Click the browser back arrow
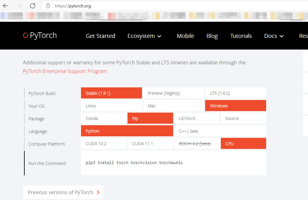This screenshot has height=200, width=308. (6, 6)
